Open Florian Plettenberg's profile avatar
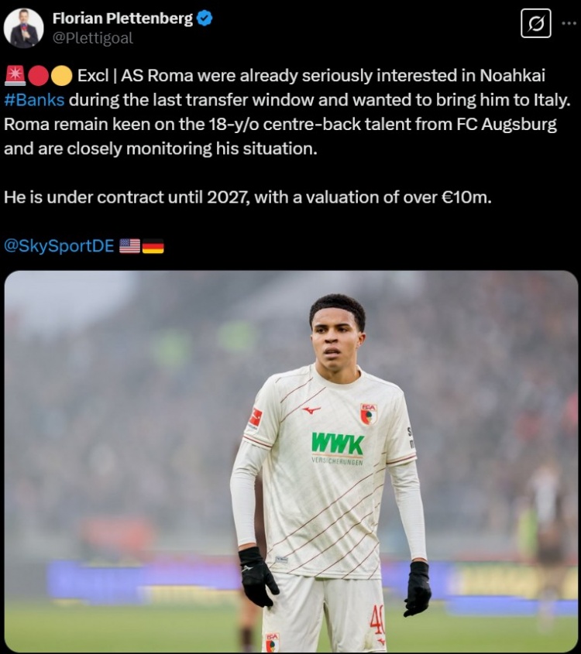 (x=24, y=29)
